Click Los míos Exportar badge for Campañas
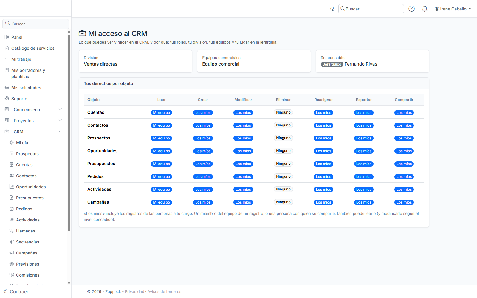The width and height of the screenshot is (477, 298). click(x=364, y=202)
